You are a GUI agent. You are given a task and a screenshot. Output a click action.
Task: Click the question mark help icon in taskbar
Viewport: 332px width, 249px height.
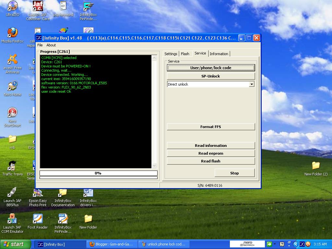(x=282, y=244)
